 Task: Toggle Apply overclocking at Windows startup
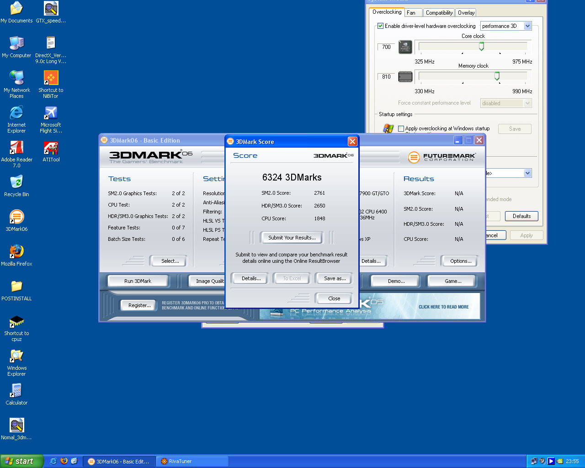tap(401, 128)
